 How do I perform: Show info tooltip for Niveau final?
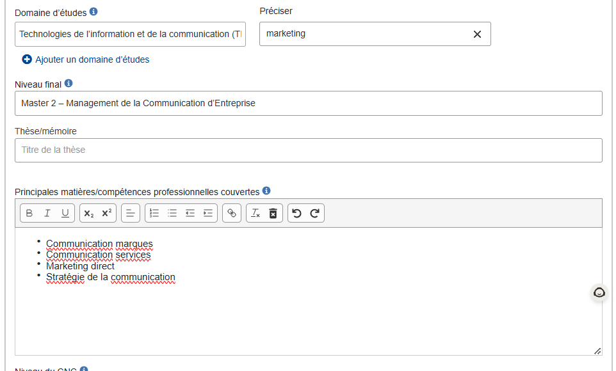(x=69, y=84)
